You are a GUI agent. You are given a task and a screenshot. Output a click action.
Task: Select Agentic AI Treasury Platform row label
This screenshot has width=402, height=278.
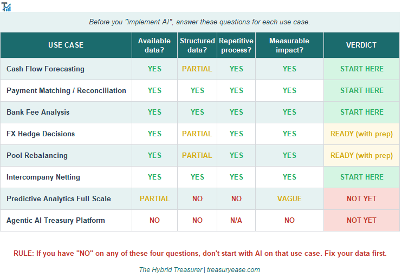[56, 220]
